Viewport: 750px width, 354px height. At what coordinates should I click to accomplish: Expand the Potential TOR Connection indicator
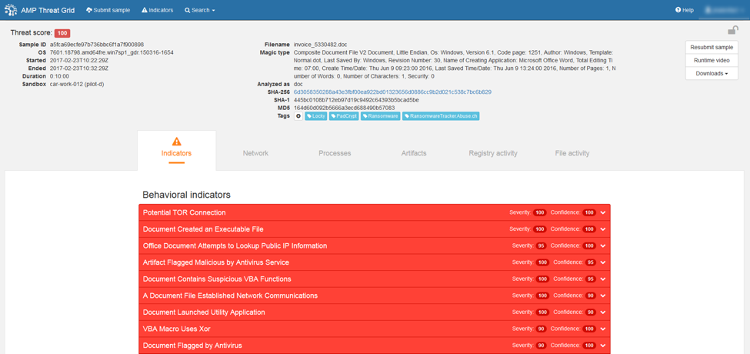(603, 212)
